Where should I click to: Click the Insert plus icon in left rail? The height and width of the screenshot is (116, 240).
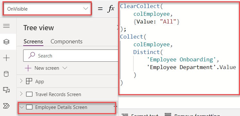(x=6, y=58)
